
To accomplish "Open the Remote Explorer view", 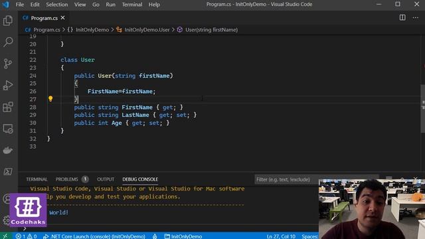I will point(8,129).
